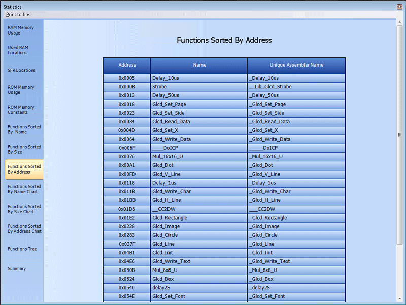
Task: Select the Strobe name cell
Action: 199,87
